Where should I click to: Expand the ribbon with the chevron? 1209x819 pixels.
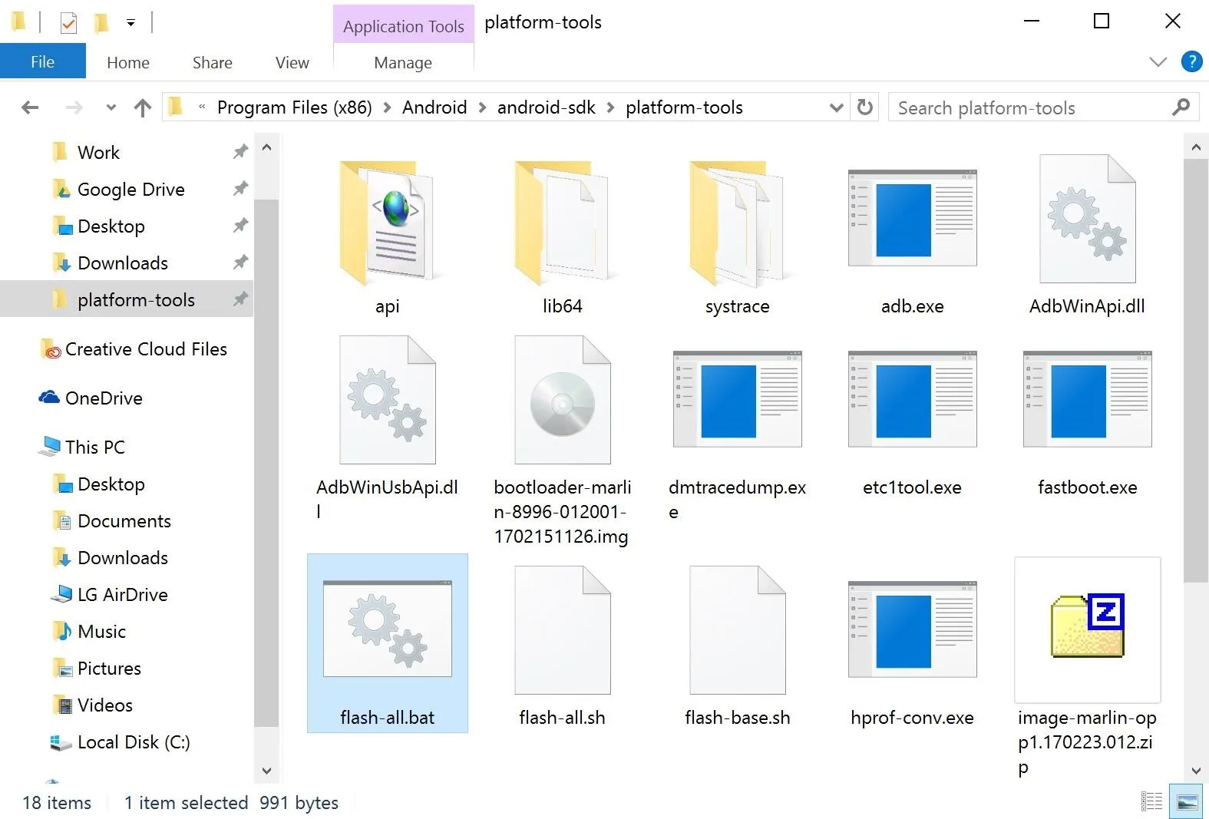pyautogui.click(x=1158, y=61)
